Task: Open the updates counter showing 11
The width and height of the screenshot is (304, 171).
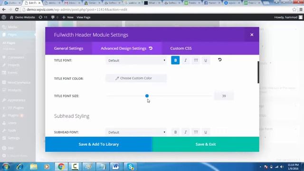Action: [x=43, y=17]
